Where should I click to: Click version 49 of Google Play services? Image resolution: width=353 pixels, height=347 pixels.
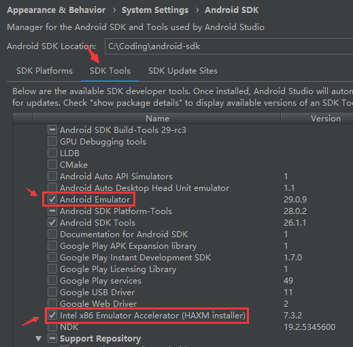tap(288, 281)
